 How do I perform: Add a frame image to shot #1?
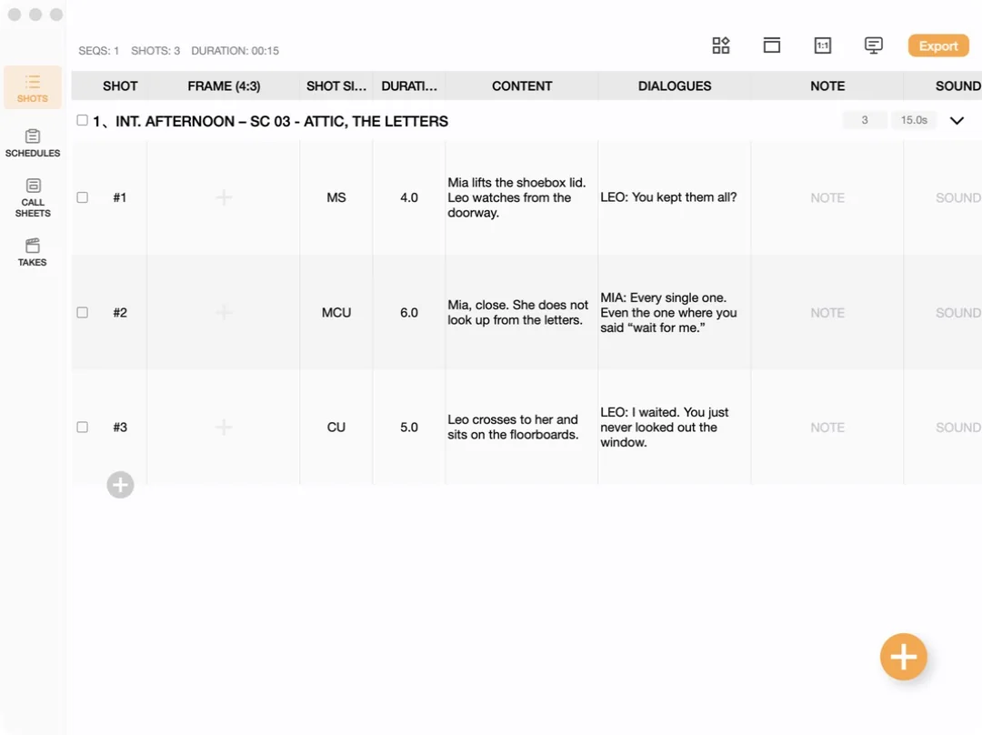click(224, 197)
